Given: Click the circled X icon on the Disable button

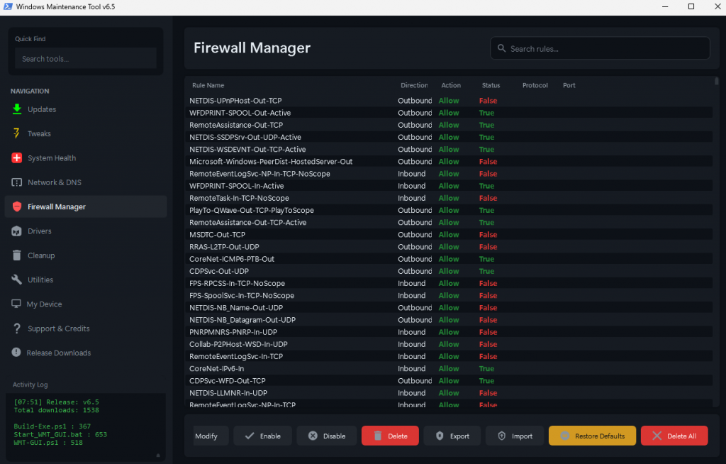Looking at the screenshot, I should tap(313, 436).
